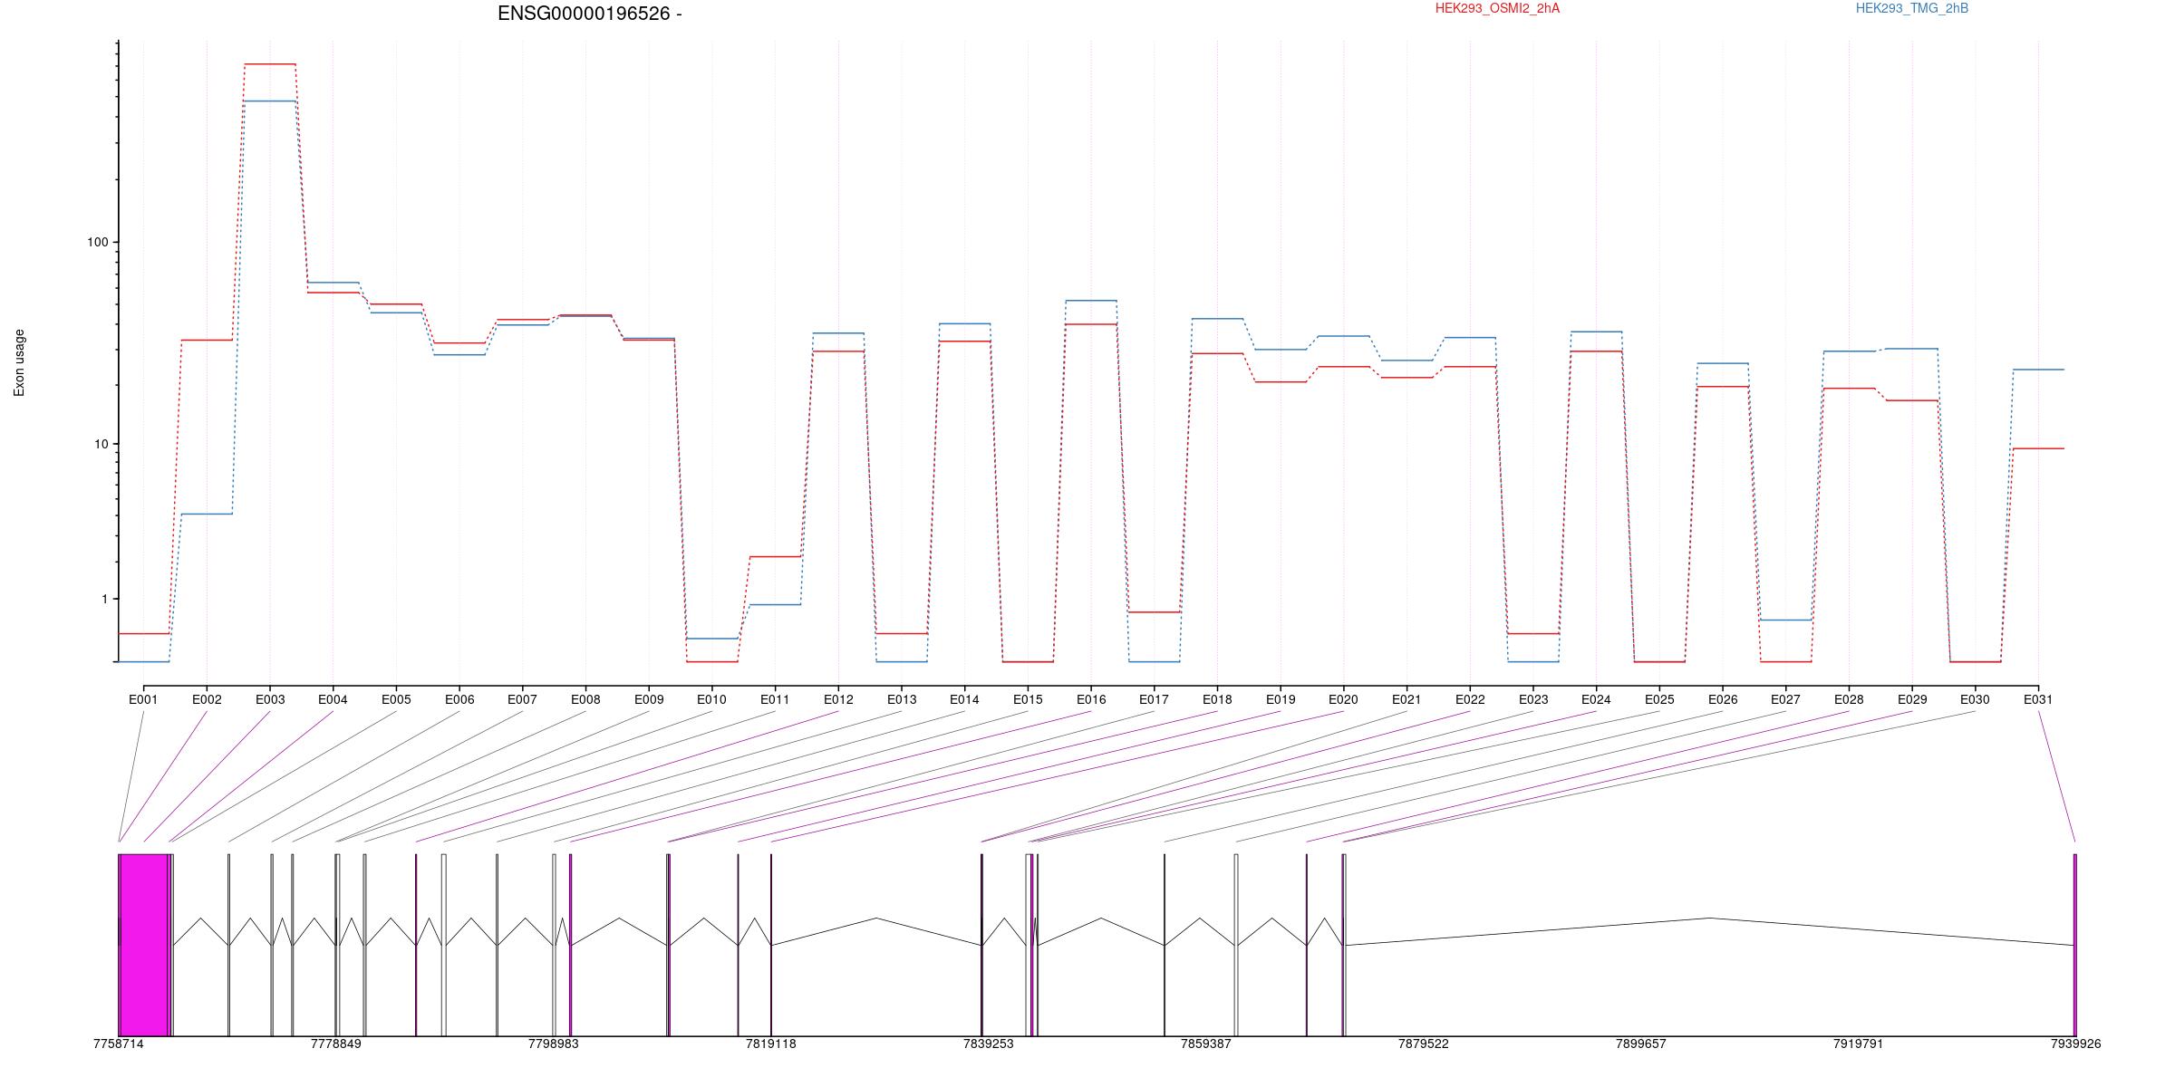Select exon label E020

[1343, 699]
